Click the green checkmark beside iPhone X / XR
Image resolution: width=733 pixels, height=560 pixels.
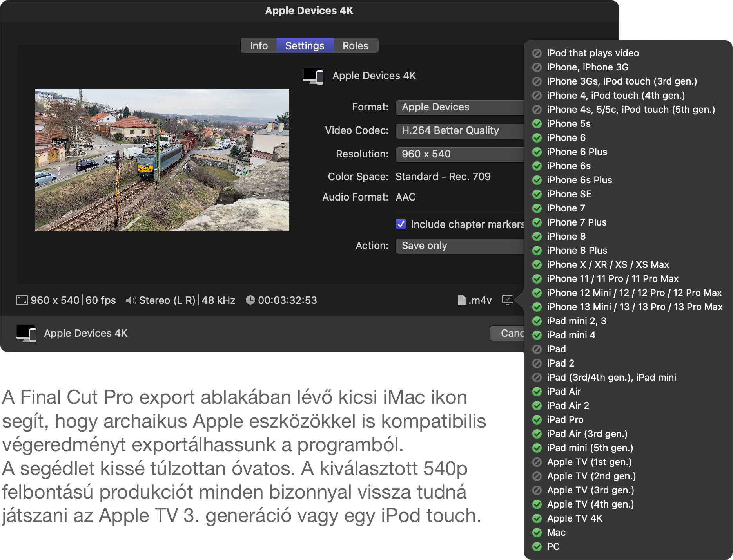pos(537,265)
